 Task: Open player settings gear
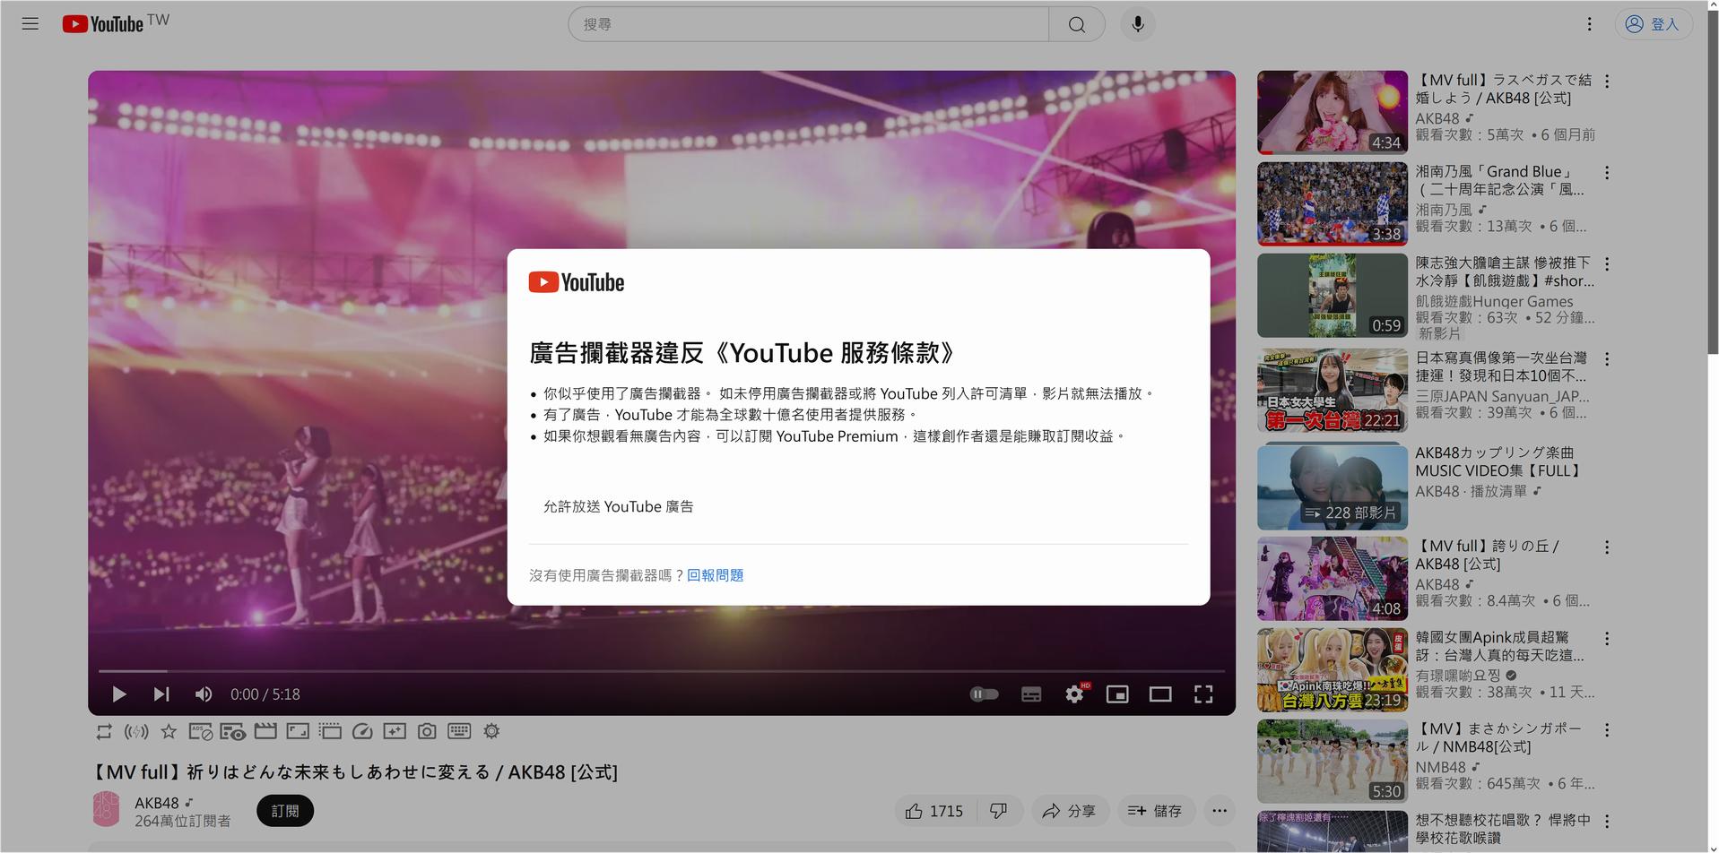[1074, 694]
